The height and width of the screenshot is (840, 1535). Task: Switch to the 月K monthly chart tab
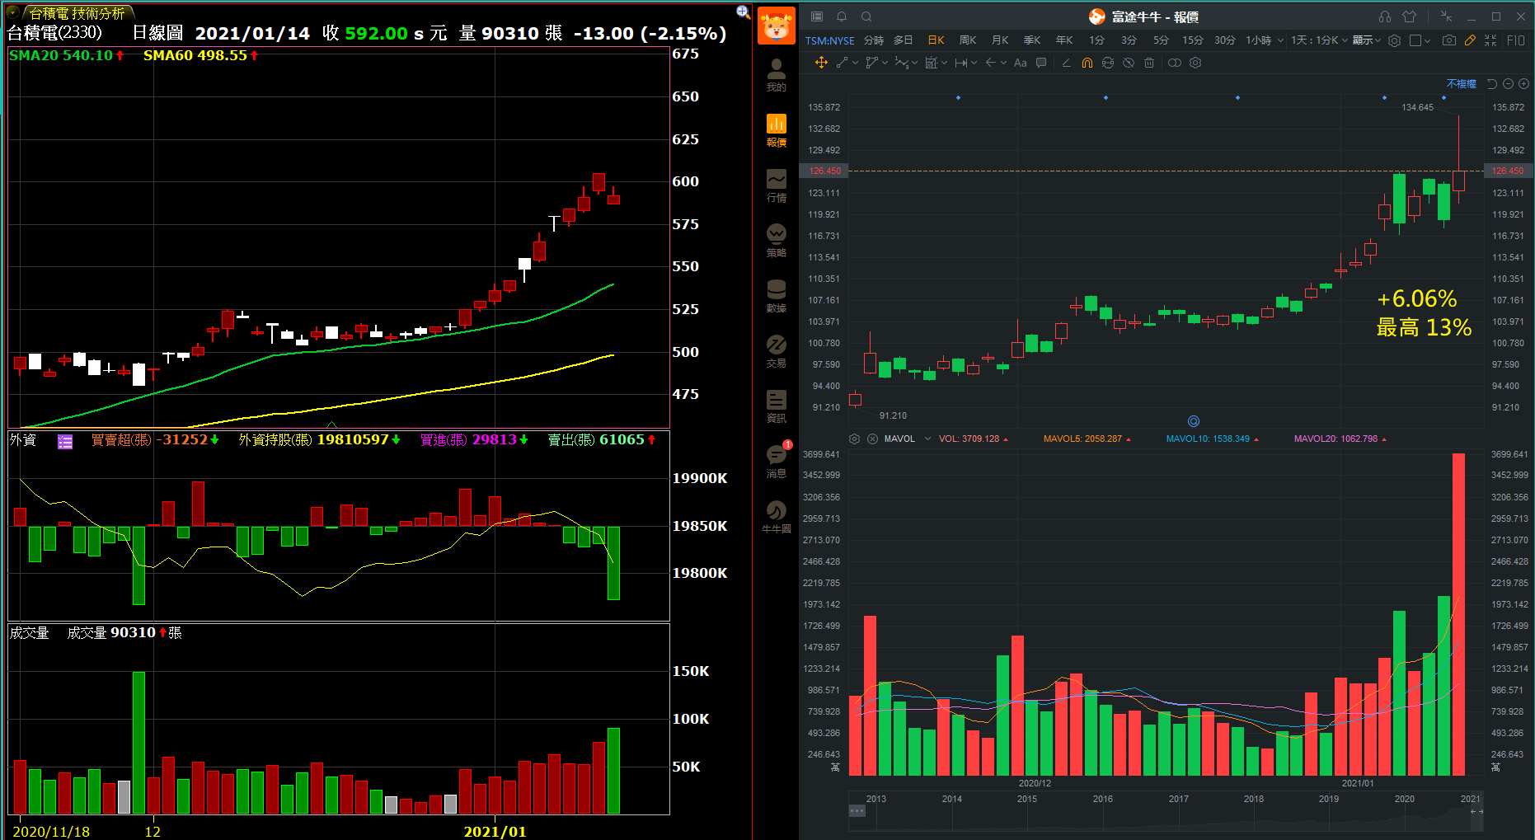pyautogui.click(x=1000, y=40)
